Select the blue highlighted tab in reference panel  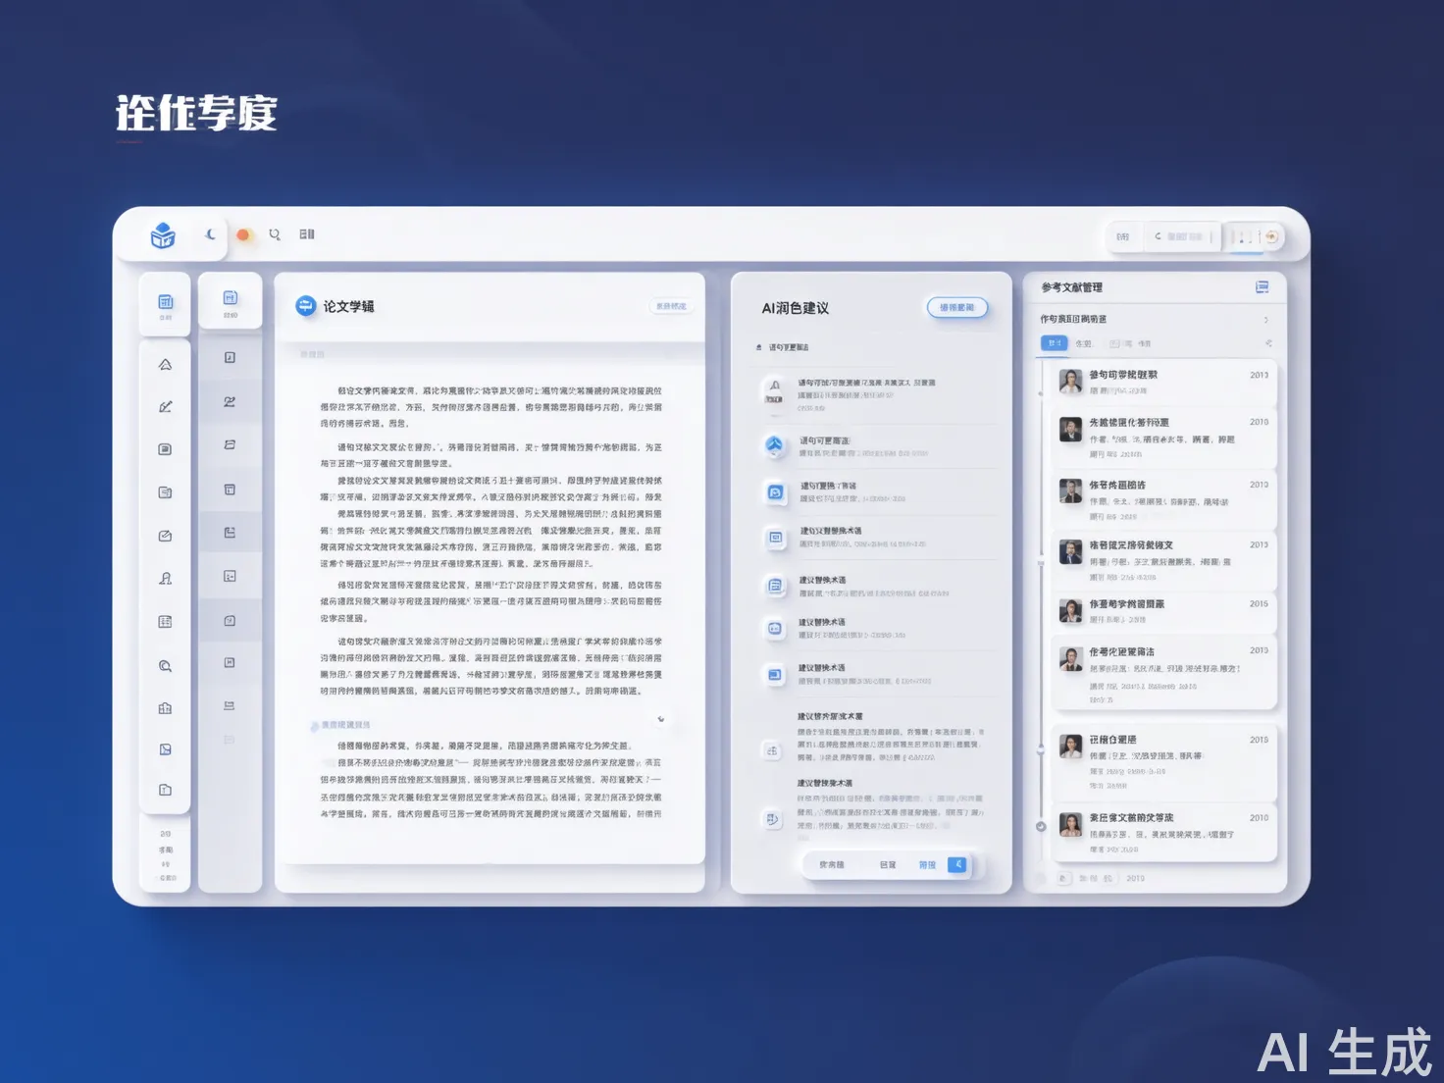click(1055, 343)
